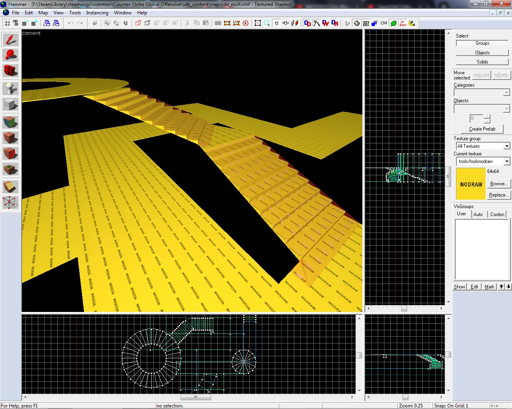The height and width of the screenshot is (409, 512).
Task: Click the Cut scissors icon
Action: click(x=187, y=23)
